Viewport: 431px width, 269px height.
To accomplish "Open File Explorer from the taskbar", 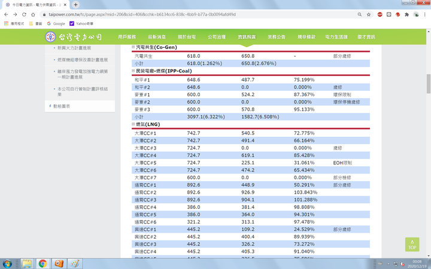I will pos(27,264).
